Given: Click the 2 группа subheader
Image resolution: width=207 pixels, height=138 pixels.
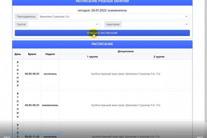Looking at the screenshot, I should coord(159,57).
